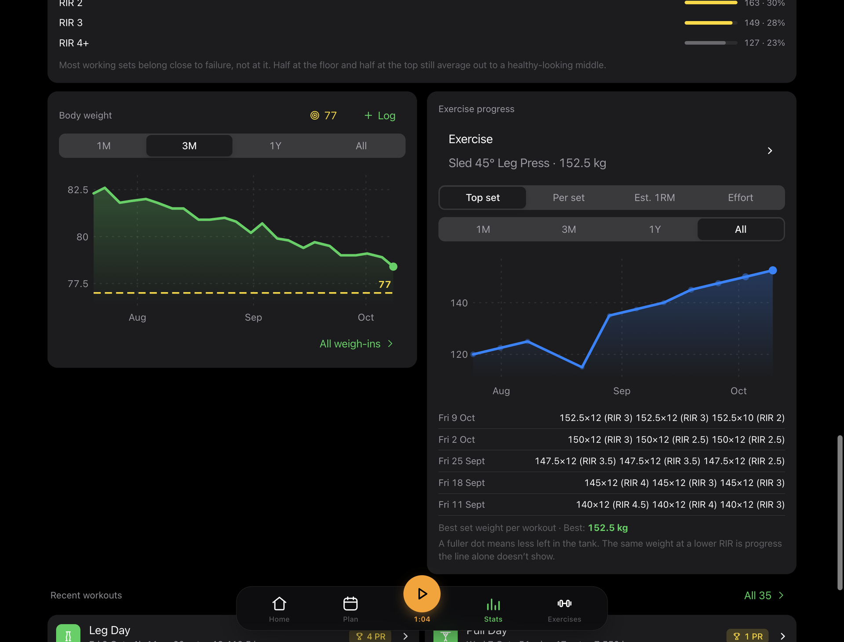
Task: Click the RIR 4+ progress bar
Action: coord(711,43)
